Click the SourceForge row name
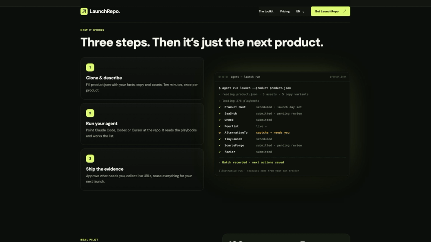This screenshot has height=242, width=431. coord(234,145)
